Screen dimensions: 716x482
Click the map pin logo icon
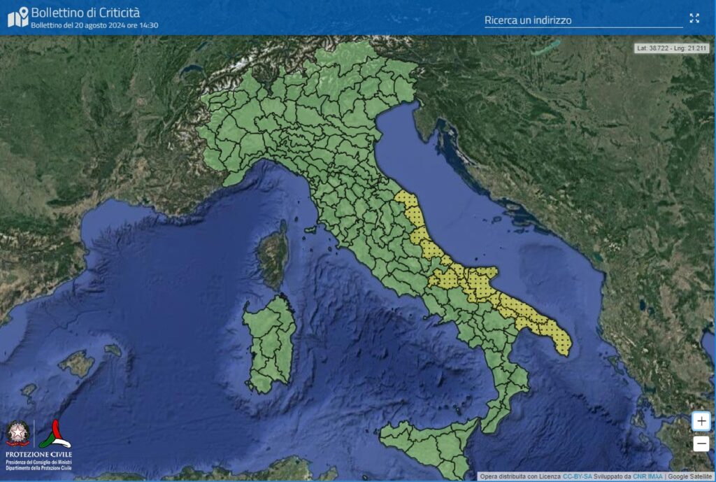pos(18,17)
